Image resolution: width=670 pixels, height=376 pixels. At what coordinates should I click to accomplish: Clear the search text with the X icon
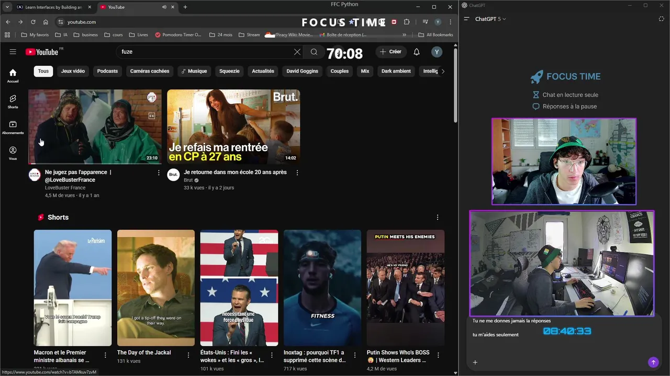coord(297,52)
